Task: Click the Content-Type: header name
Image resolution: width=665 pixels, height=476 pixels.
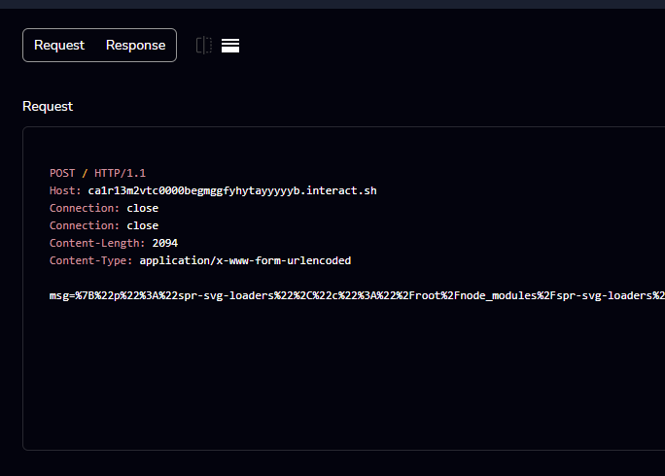Action: click(x=91, y=260)
